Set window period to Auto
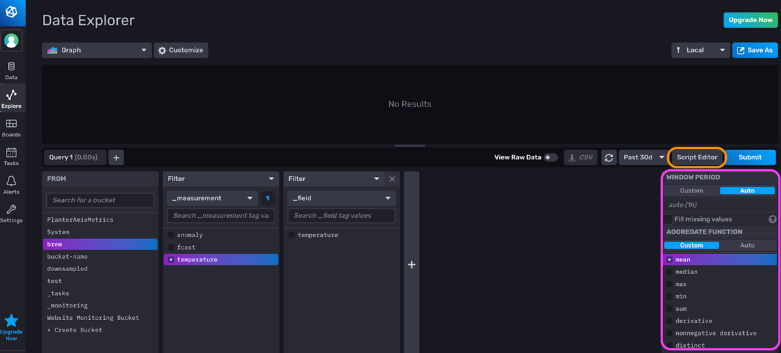Viewport: 781px width, 353px height. (x=747, y=191)
